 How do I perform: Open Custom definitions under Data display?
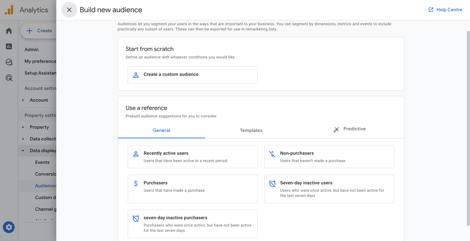46,197
